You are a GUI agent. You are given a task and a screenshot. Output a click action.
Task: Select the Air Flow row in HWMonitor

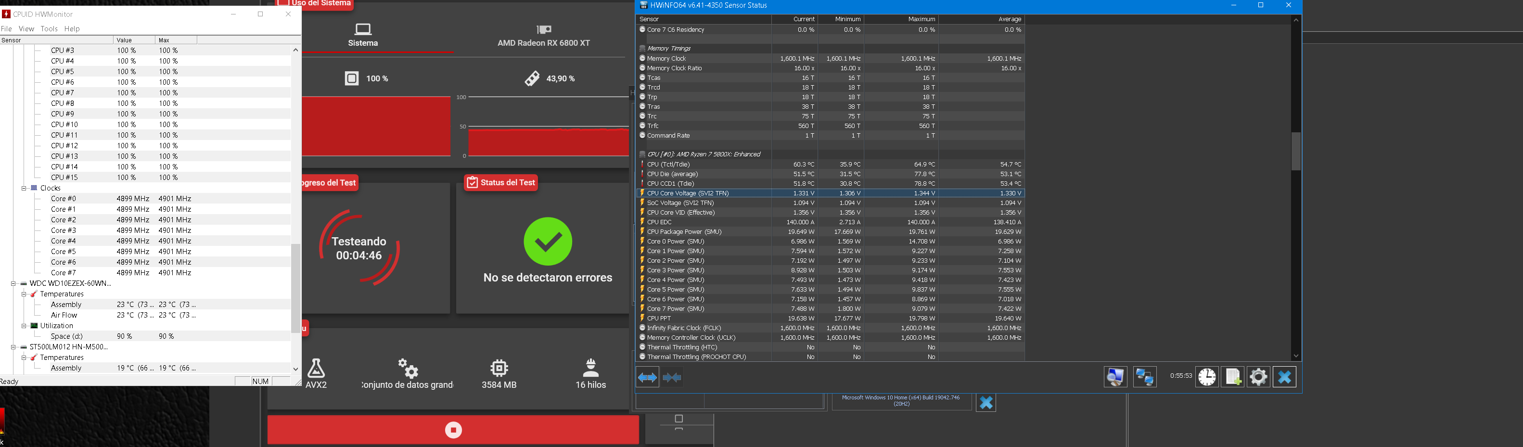click(145, 315)
